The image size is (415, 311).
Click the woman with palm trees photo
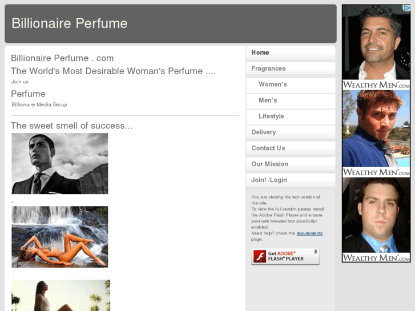tap(61, 296)
